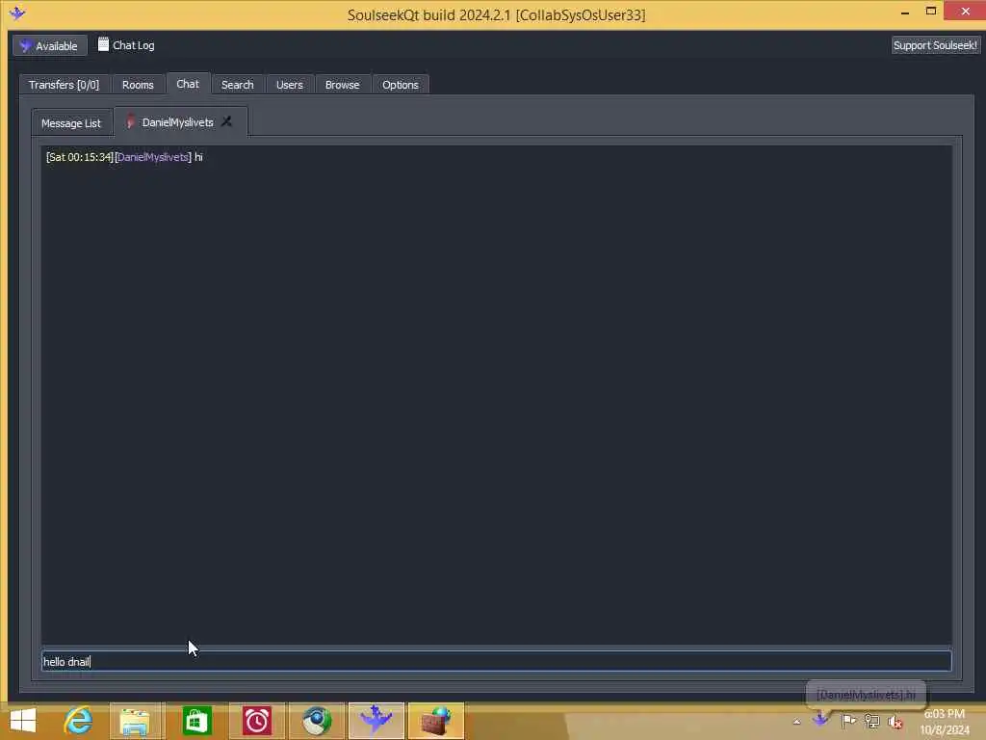The width and height of the screenshot is (986, 740).
Task: Launch Internet Explorer from taskbar
Action: 78,721
